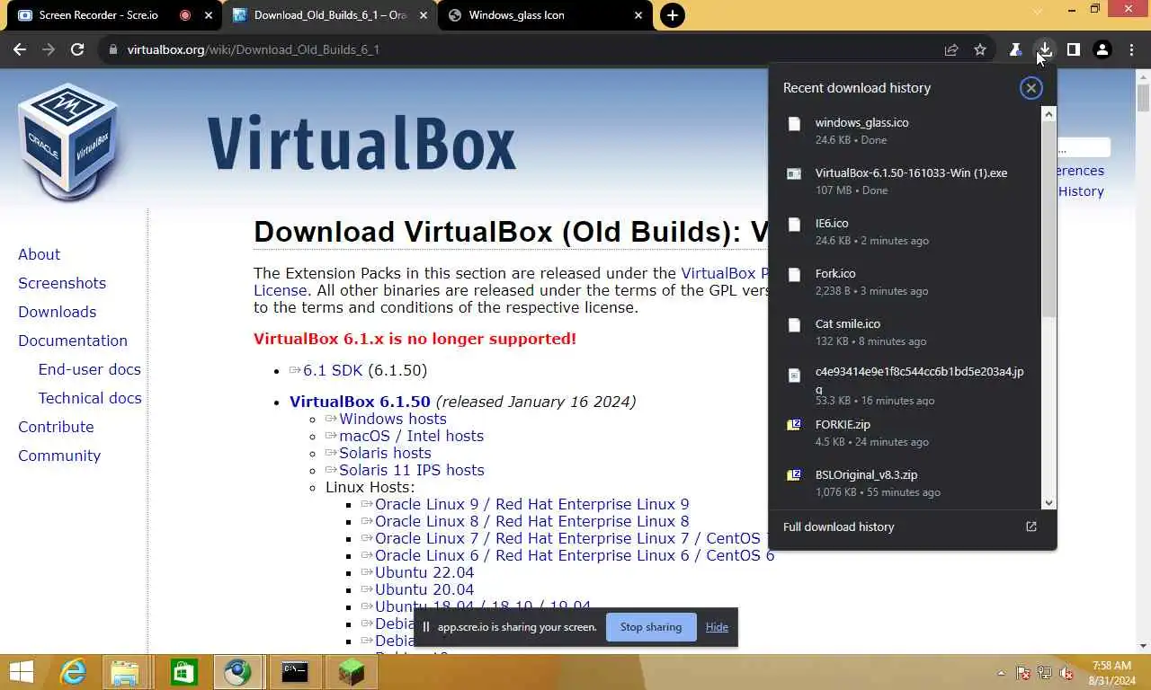The height and width of the screenshot is (690, 1151).
Task: Reload the current page
Action: coord(77,49)
